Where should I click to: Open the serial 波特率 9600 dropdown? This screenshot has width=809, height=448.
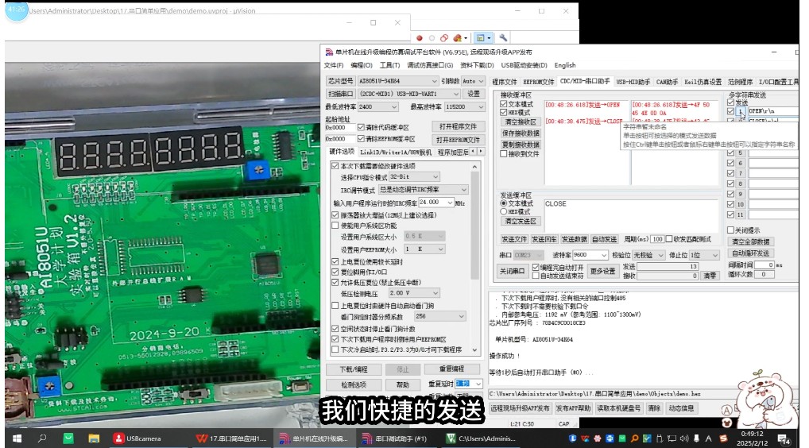tap(590, 255)
